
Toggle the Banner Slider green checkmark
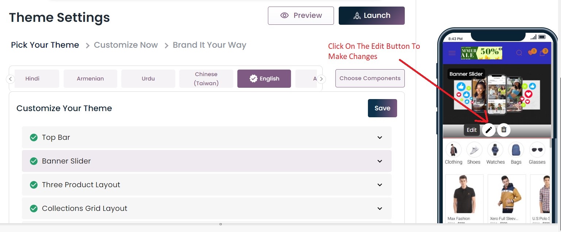(34, 161)
